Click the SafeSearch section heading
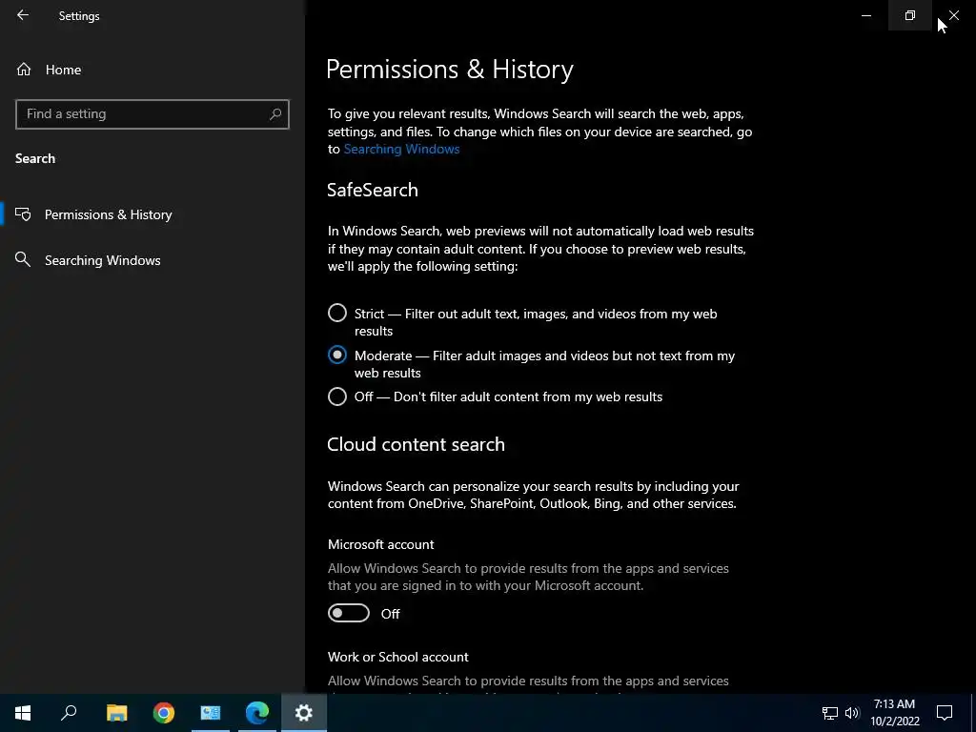Screen dimensions: 976x732 pos(373,190)
